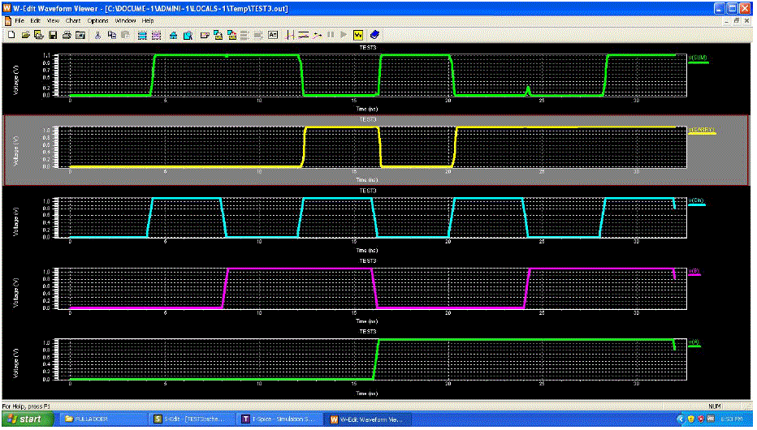Click the Open folder toolbar icon
The height and width of the screenshot is (430, 757).
25,35
